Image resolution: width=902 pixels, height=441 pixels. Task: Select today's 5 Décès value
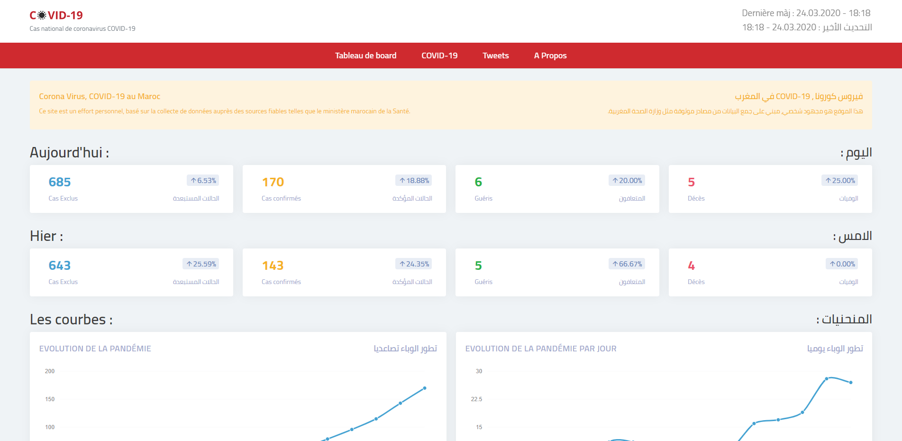tap(691, 182)
